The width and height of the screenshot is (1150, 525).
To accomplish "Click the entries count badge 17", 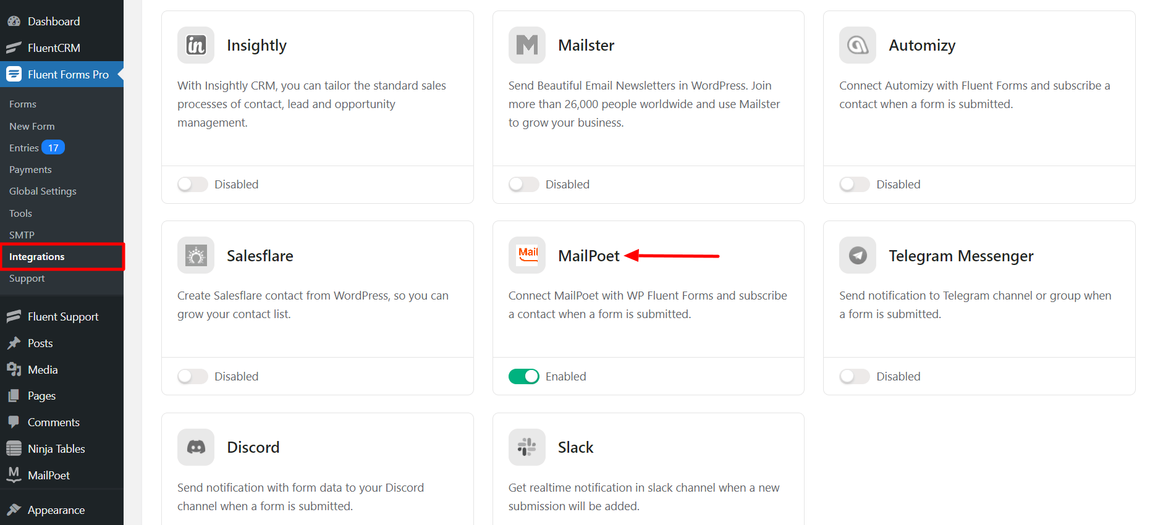I will click(53, 148).
